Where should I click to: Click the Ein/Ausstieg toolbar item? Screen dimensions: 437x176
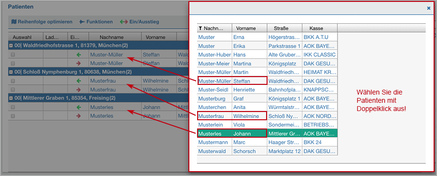[x=139, y=22]
